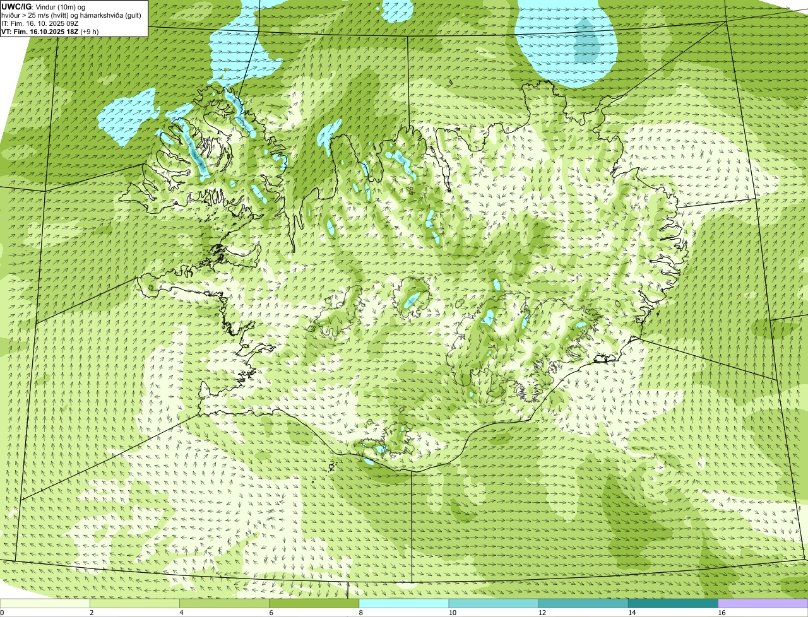Image resolution: width=808 pixels, height=617 pixels.
Task: Click the teal 12–14 m/s legend swatch
Action: pyautogui.click(x=583, y=603)
